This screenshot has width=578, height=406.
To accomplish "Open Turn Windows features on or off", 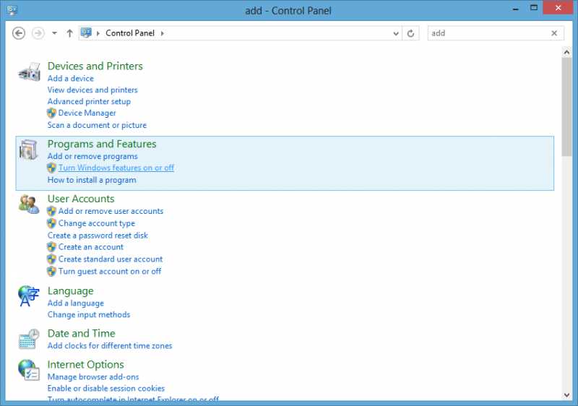I will tap(116, 168).
